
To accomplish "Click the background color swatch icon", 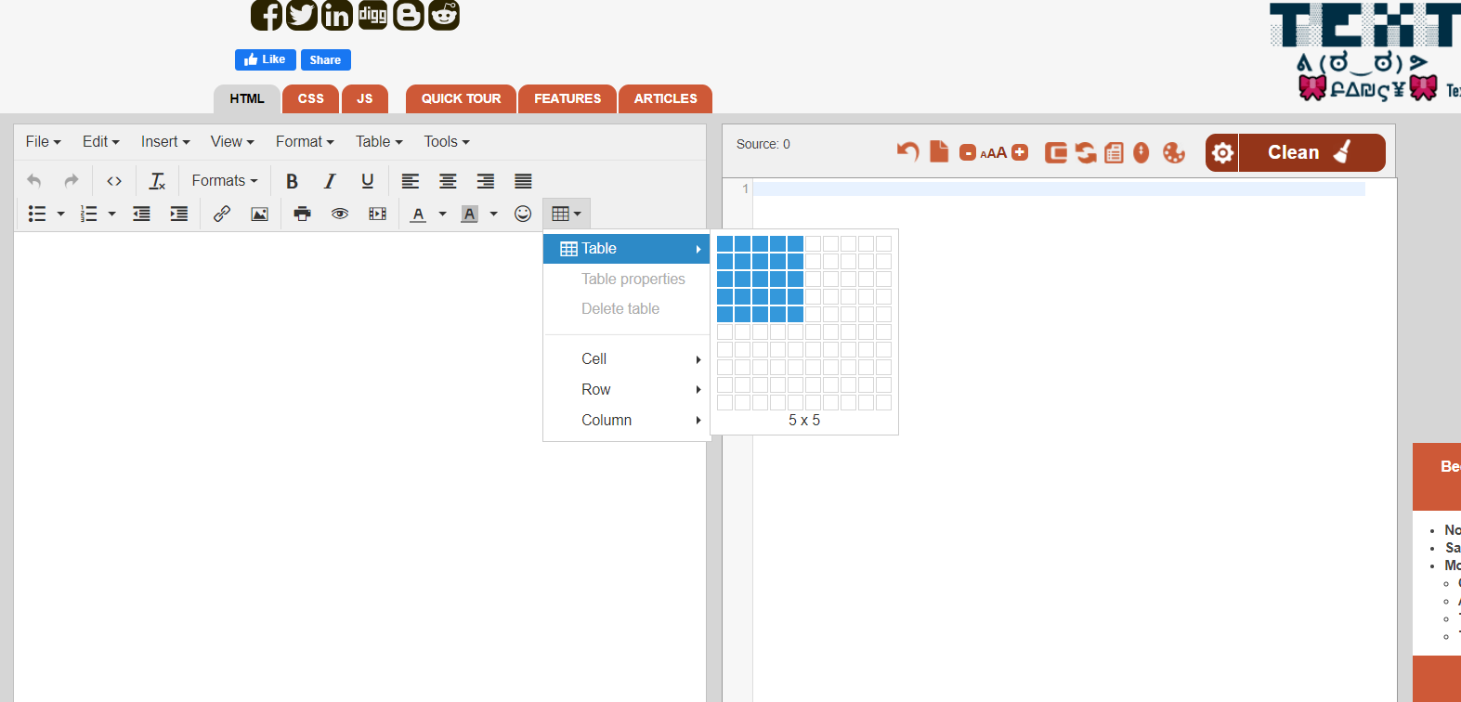I will [x=470, y=214].
